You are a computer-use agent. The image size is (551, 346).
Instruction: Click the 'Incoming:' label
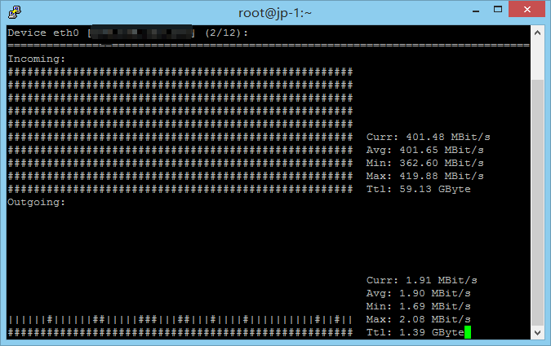37,59
